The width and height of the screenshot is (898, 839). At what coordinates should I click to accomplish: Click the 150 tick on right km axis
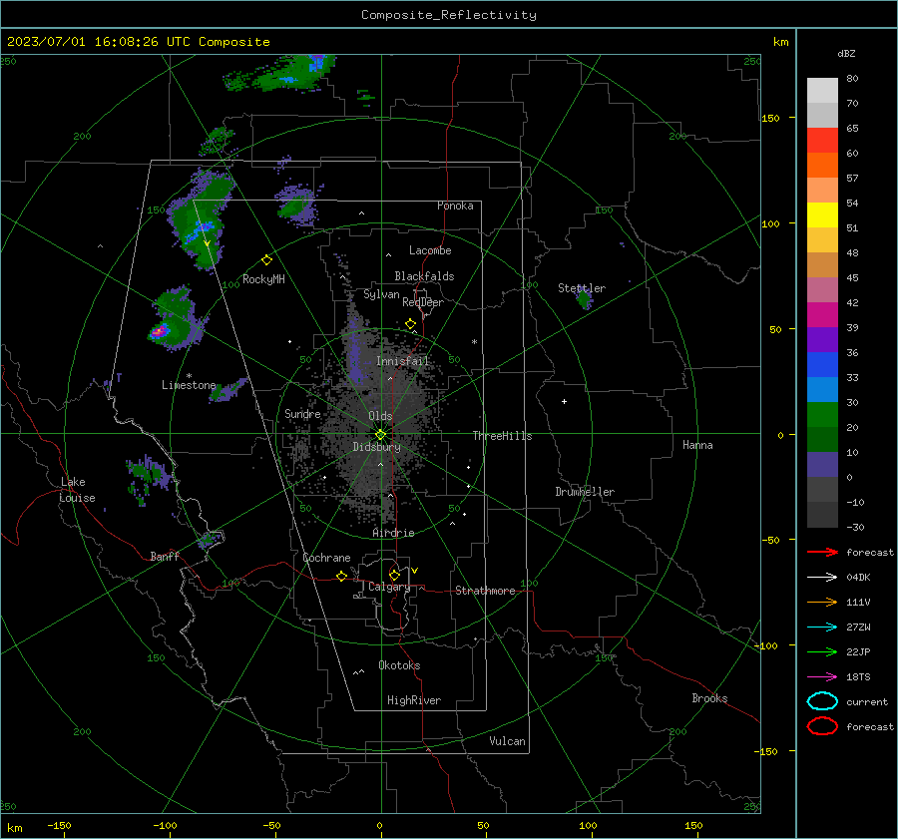tap(770, 118)
